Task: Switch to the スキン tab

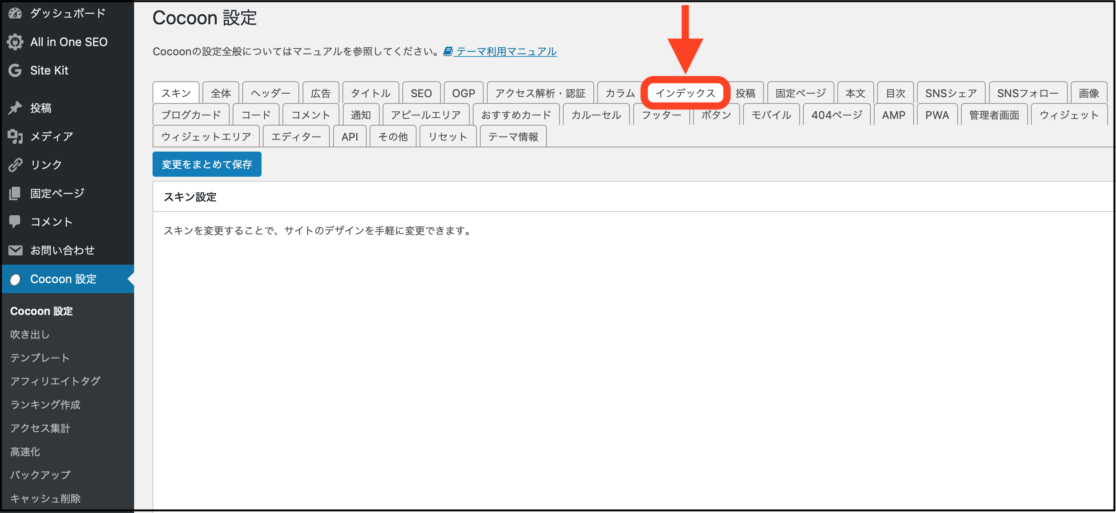Action: pos(176,93)
